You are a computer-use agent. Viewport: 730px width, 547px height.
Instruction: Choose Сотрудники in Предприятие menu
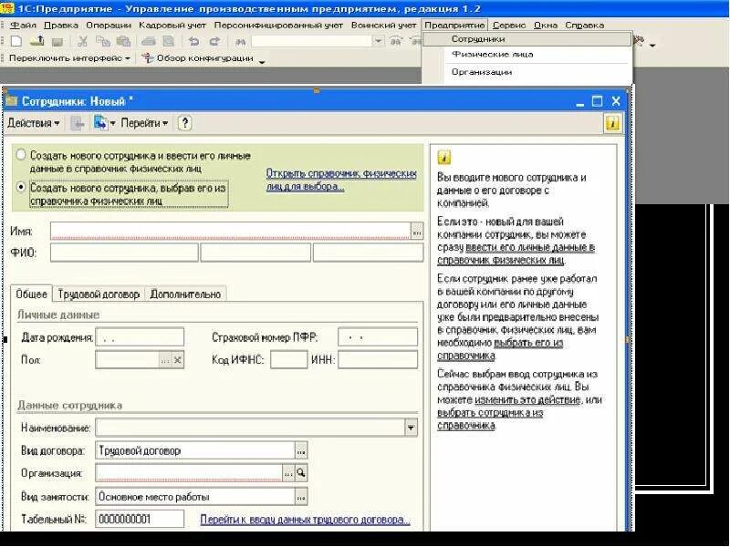(527, 39)
